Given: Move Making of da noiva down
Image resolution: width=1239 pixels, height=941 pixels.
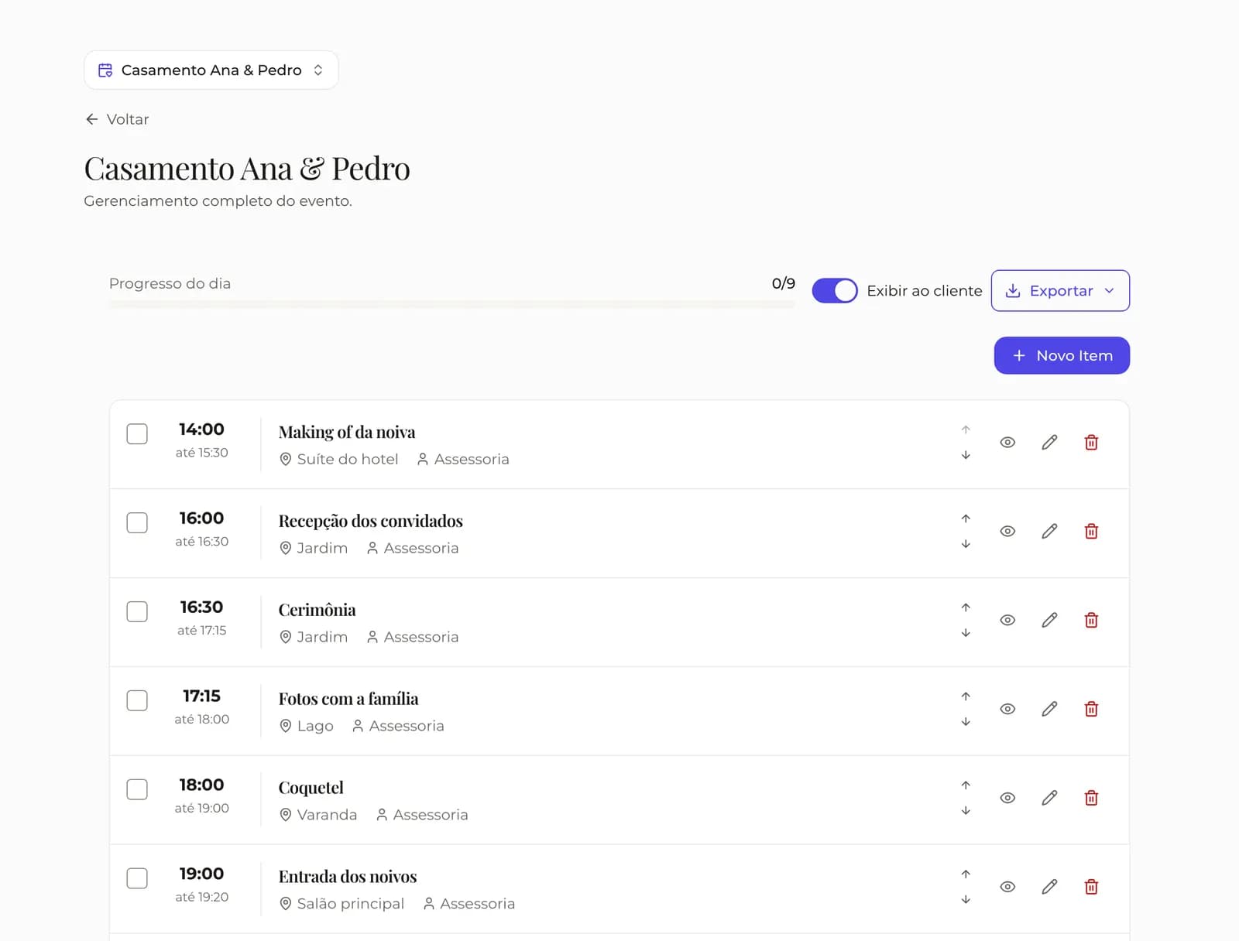Looking at the screenshot, I should click(966, 455).
